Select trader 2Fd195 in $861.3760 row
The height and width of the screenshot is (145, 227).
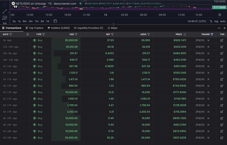[x=200, y=125]
